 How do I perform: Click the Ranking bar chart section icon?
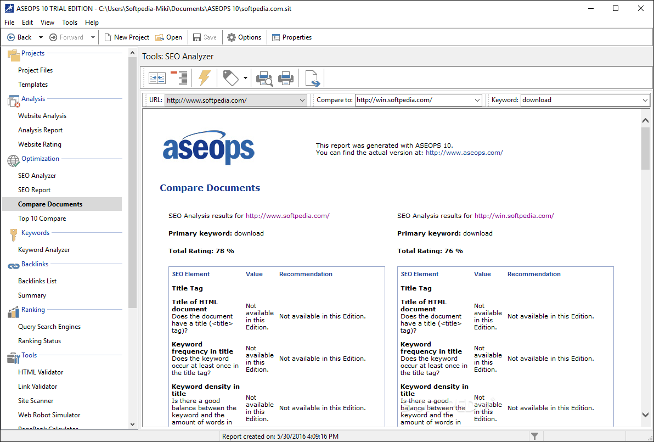pyautogui.click(x=13, y=312)
